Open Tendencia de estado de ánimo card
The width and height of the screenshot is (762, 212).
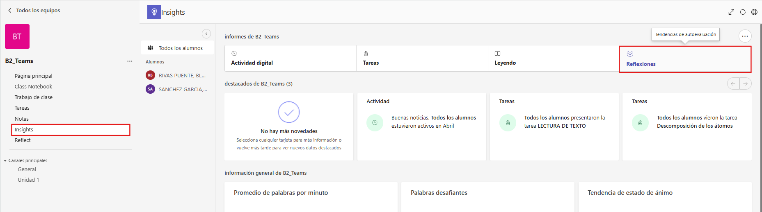(x=665, y=197)
